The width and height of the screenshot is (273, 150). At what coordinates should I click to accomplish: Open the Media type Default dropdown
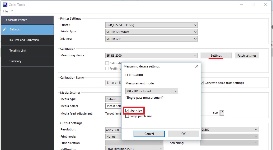click(113, 99)
